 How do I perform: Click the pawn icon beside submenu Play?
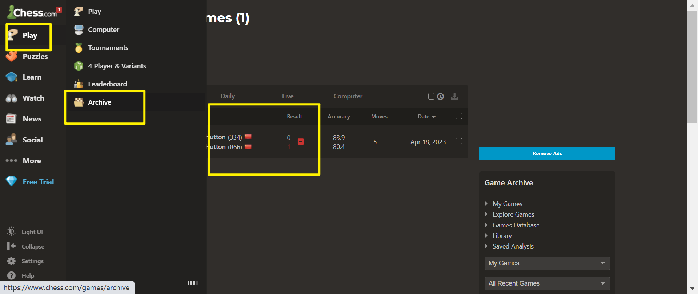(x=79, y=11)
